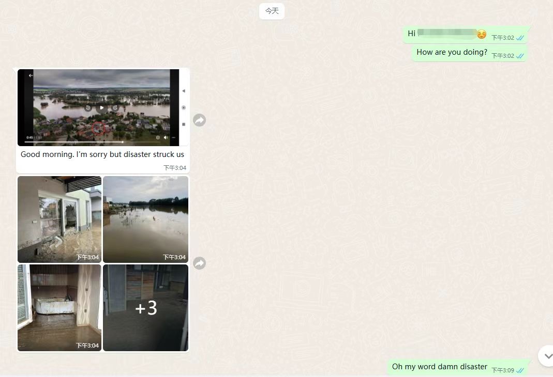Jump to latest message with down arrow
Image resolution: width=553 pixels, height=377 pixels.
548,356
